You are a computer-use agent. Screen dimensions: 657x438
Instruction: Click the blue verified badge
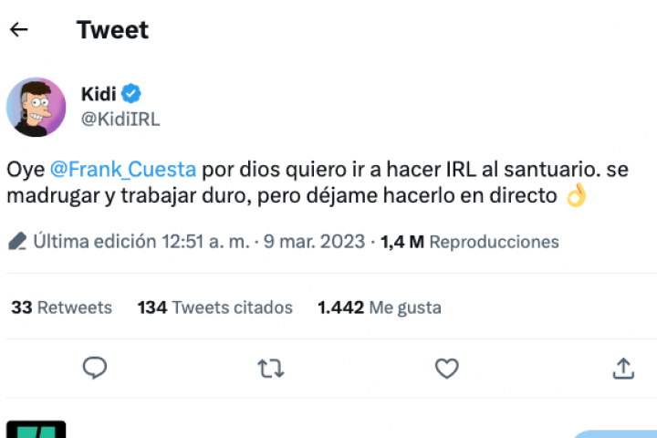point(130,93)
